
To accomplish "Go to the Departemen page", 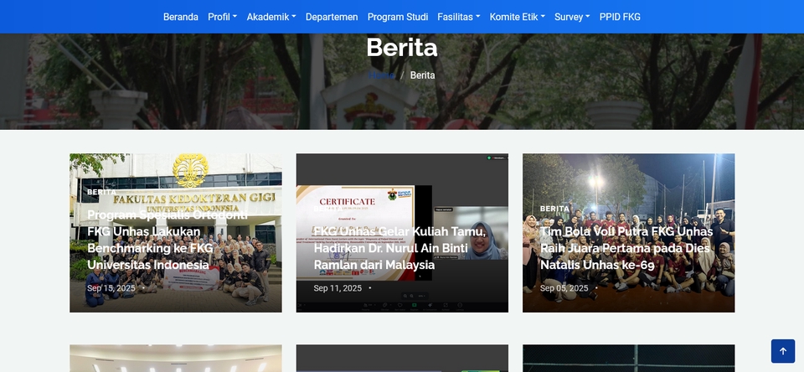I will click(332, 17).
